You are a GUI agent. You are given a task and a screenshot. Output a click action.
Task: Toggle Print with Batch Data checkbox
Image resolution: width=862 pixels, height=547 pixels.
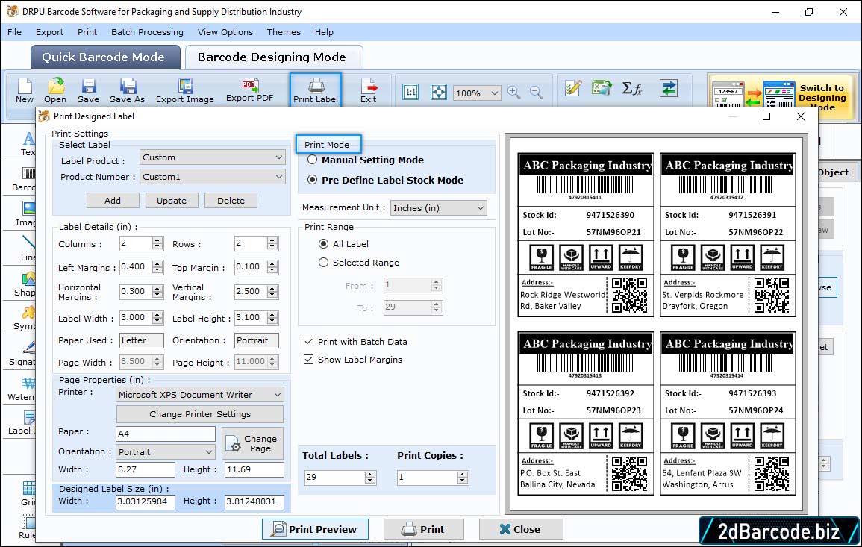tap(308, 341)
